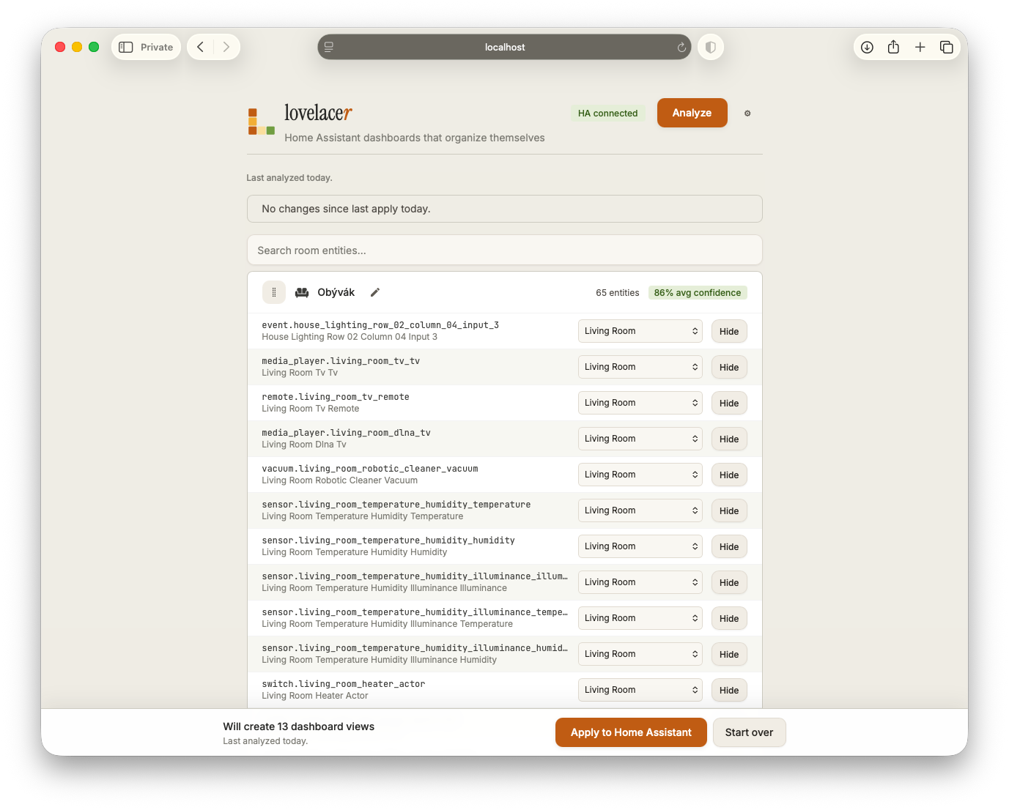Open room dropdown for humidity_temperature sensor
The height and width of the screenshot is (810, 1009).
(640, 510)
